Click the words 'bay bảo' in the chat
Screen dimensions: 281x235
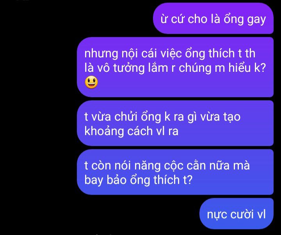105,180
